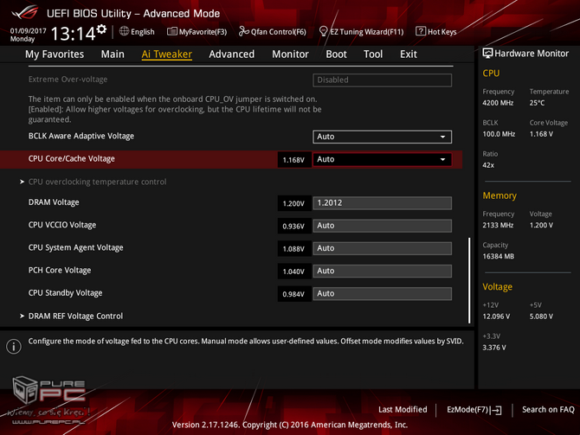Click arrow of BCLK Aware Adaptive Voltage dropdown

tap(442, 137)
